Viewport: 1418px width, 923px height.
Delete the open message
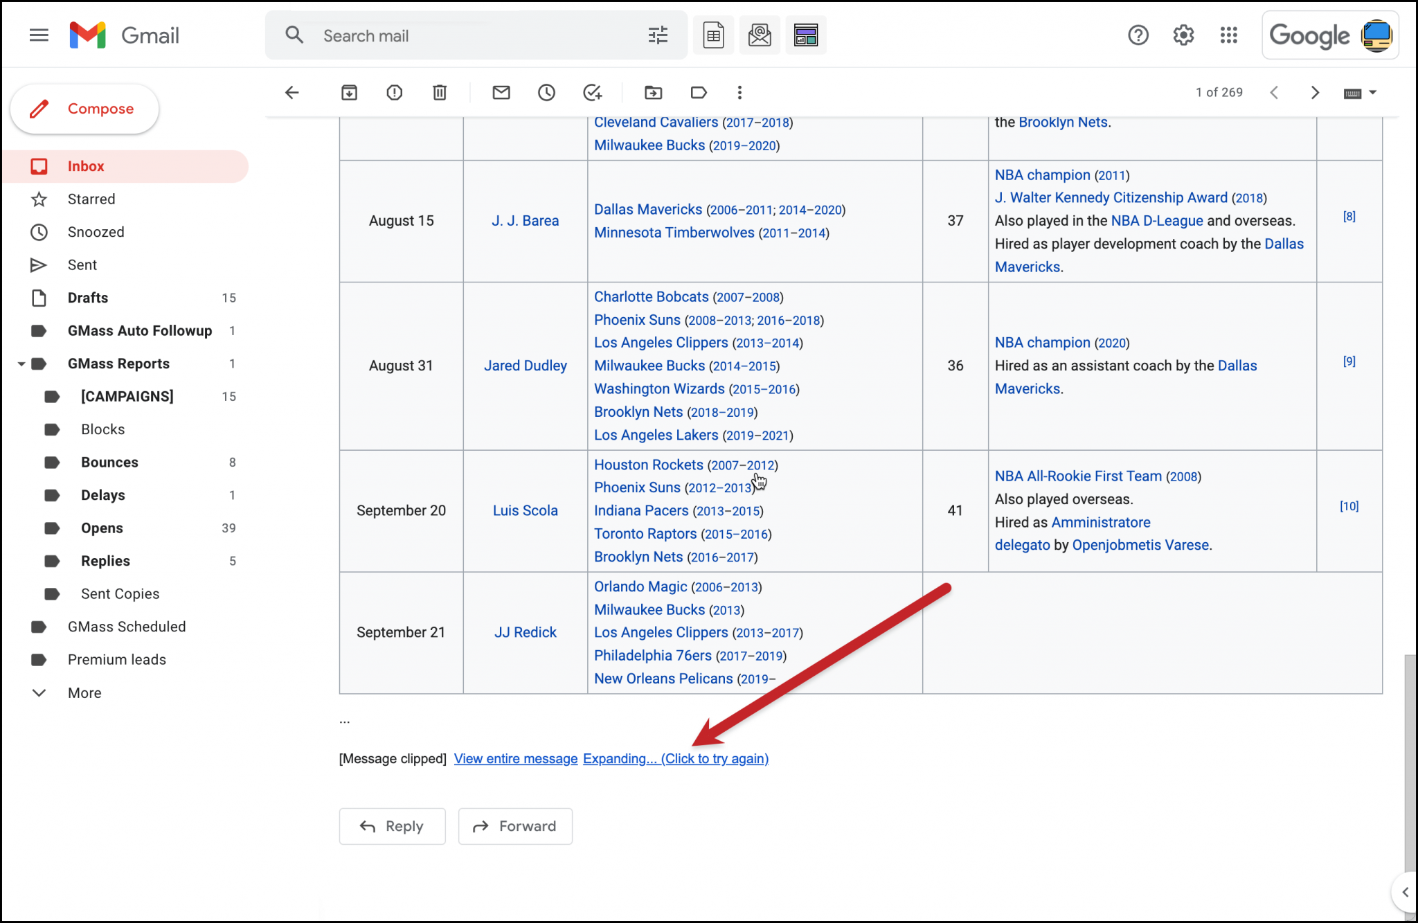[440, 92]
